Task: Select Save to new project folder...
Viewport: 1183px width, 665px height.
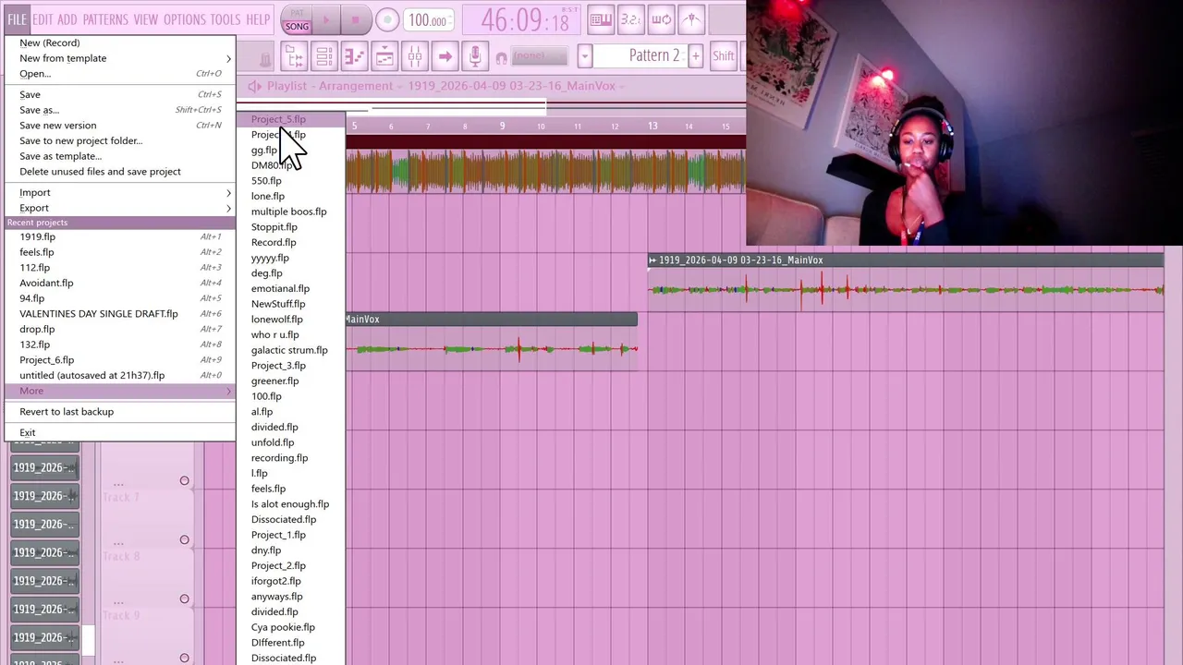Action: pyautogui.click(x=120, y=140)
